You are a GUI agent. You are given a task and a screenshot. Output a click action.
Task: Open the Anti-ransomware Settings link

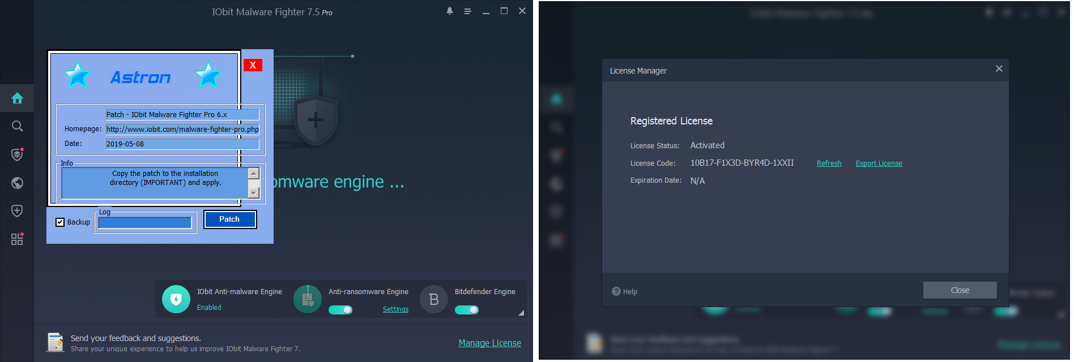tap(395, 309)
